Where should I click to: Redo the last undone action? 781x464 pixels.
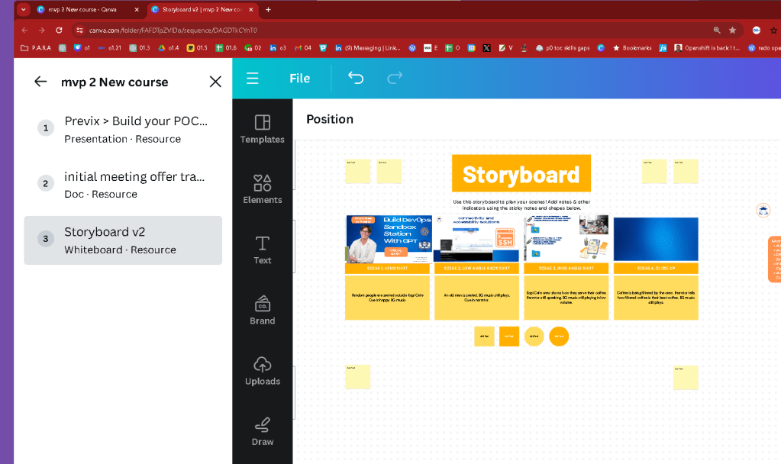coord(395,78)
